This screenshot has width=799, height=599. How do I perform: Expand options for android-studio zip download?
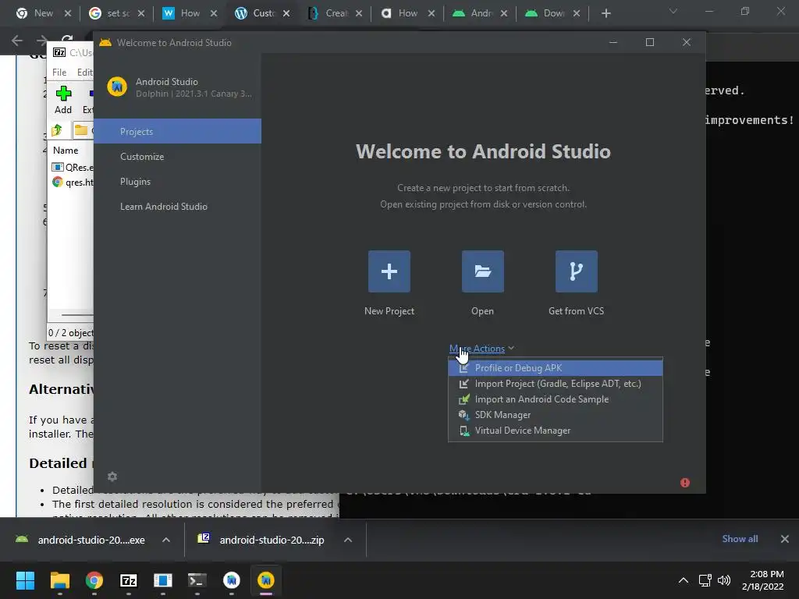348,540
